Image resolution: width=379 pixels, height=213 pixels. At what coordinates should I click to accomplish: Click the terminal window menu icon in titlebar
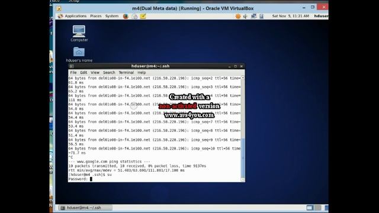(x=72, y=66)
